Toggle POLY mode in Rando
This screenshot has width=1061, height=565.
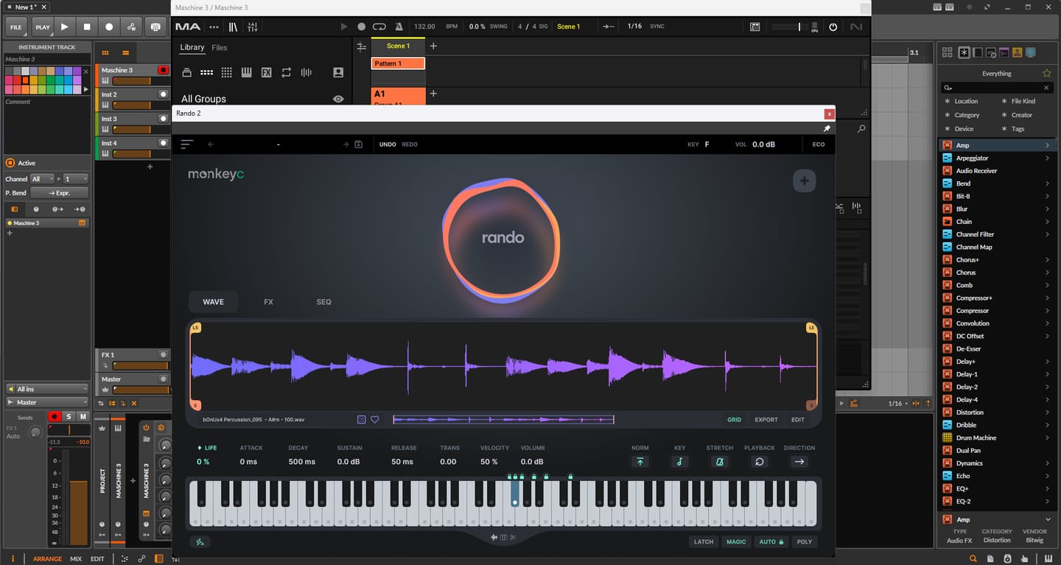point(804,542)
